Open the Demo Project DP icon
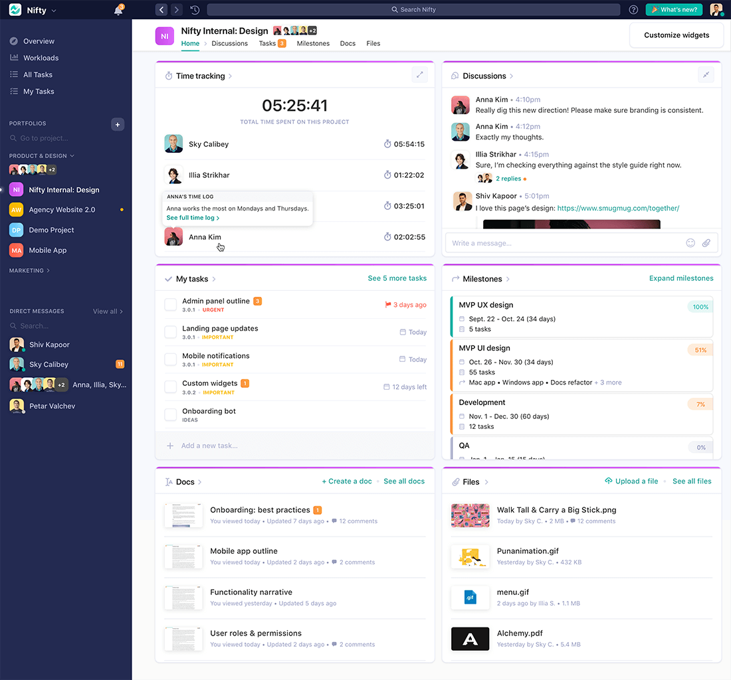The height and width of the screenshot is (680, 731). [17, 230]
